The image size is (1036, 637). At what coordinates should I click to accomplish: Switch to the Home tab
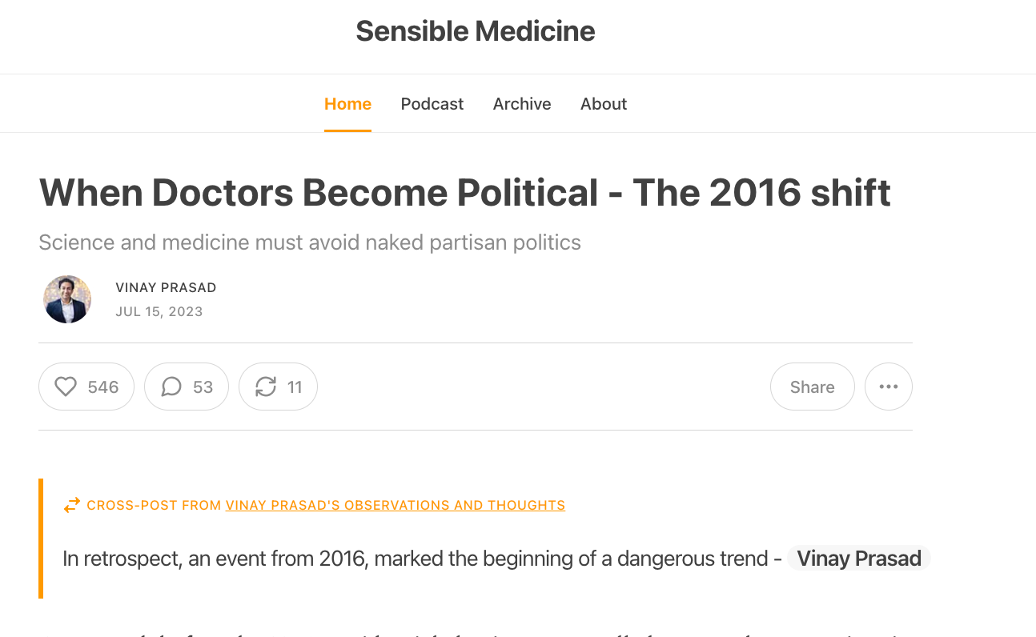(347, 104)
